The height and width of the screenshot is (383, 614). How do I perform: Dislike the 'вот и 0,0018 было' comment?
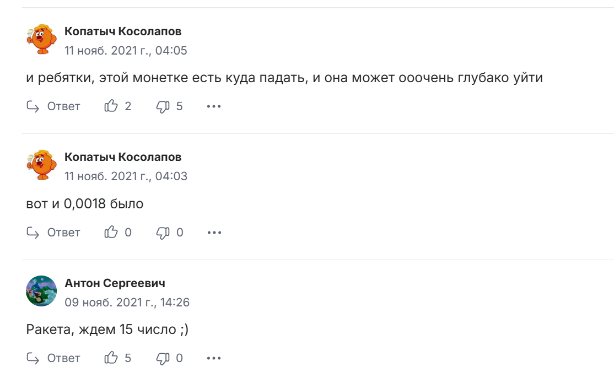click(x=163, y=233)
